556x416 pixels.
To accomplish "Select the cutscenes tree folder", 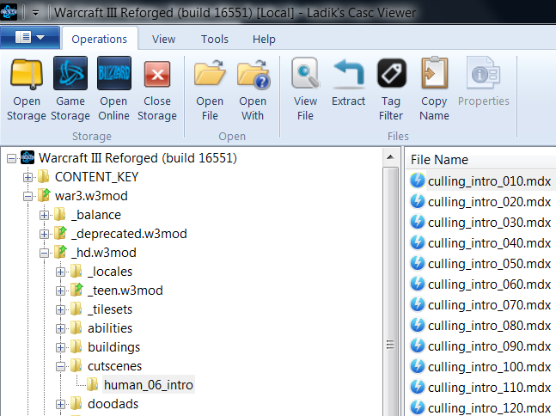I will pos(114,366).
